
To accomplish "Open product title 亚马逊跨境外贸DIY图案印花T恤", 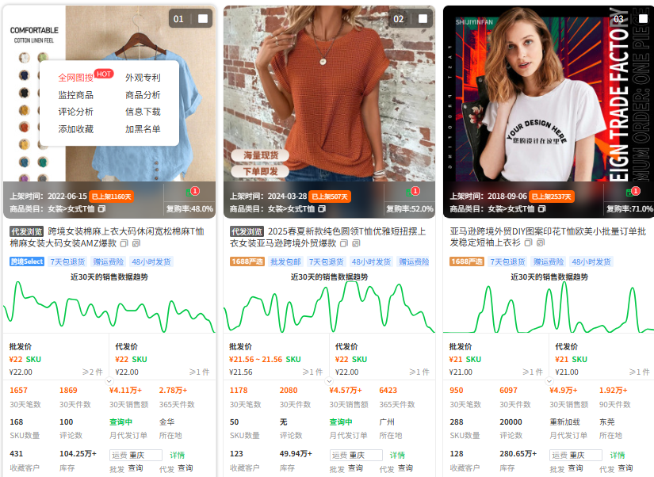I will pos(548,237).
